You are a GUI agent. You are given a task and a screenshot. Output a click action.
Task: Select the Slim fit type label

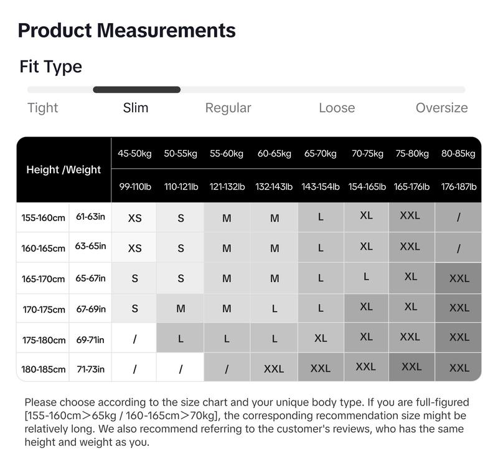tap(136, 108)
